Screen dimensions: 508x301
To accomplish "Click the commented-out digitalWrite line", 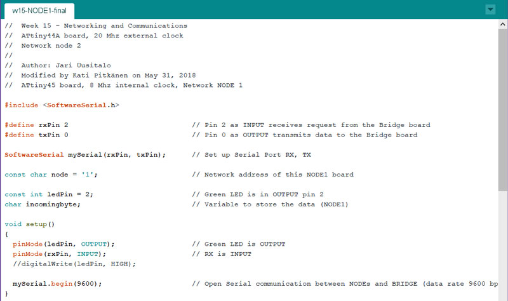I will coord(74,264).
